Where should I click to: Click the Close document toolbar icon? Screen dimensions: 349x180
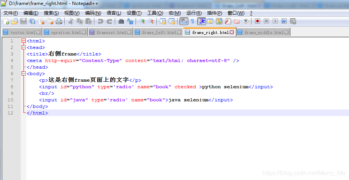[x=41, y=21]
